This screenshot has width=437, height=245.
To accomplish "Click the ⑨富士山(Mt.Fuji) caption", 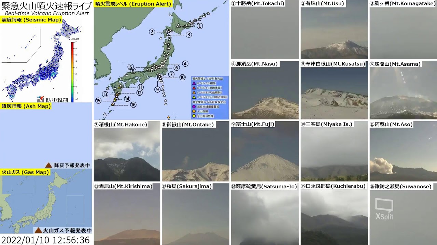I will pyautogui.click(x=253, y=124).
